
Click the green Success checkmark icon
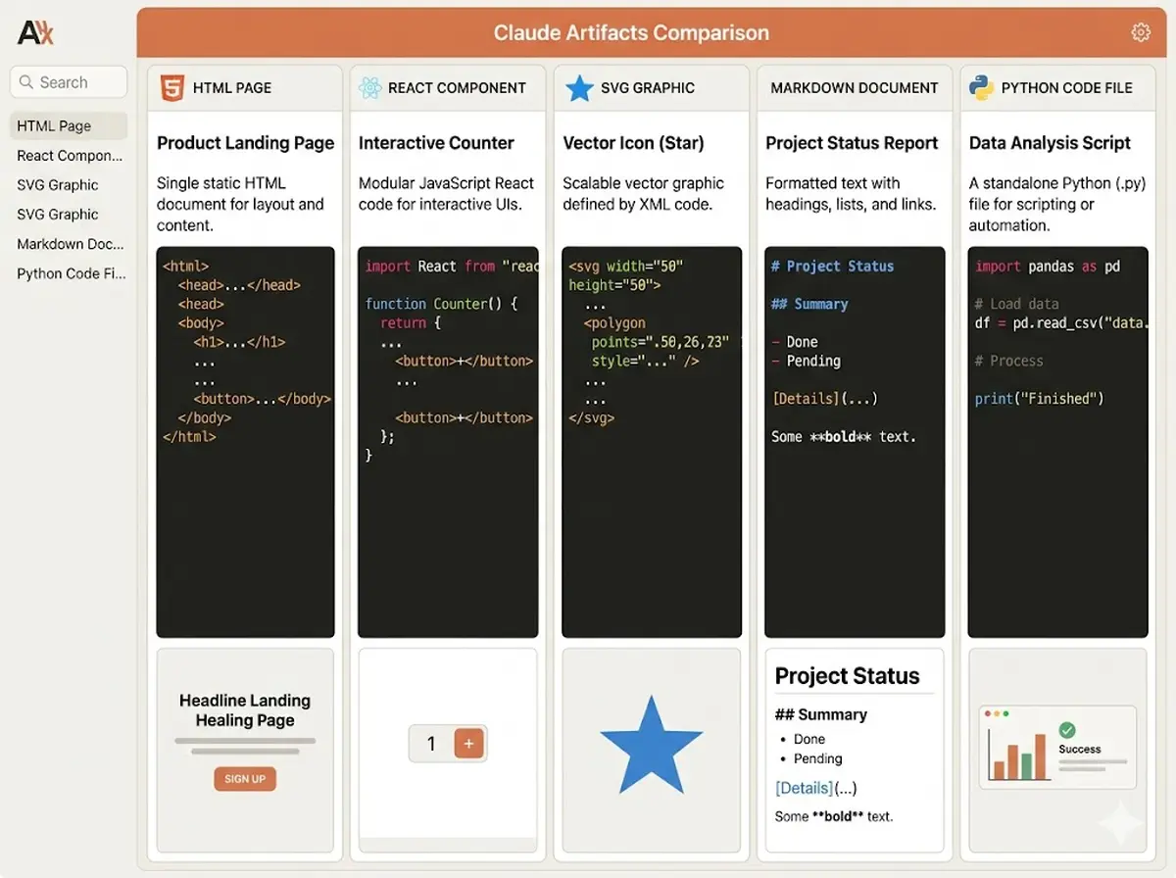[x=1067, y=730]
